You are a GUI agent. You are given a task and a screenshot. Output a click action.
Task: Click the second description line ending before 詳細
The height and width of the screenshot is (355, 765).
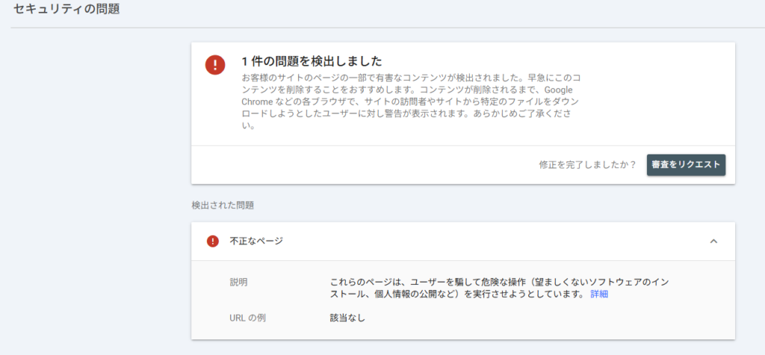(x=456, y=295)
